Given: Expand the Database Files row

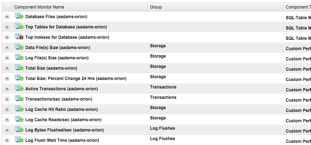Looking at the screenshot, I should [x=7, y=17].
